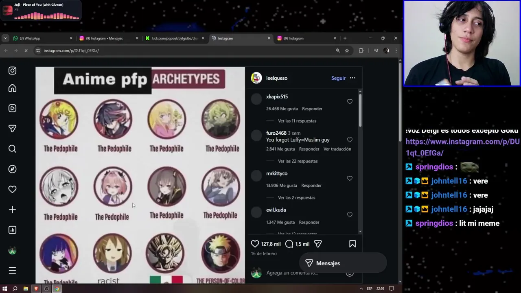Open own profile avatar in sidebar
The height and width of the screenshot is (293, 521).
(12, 250)
